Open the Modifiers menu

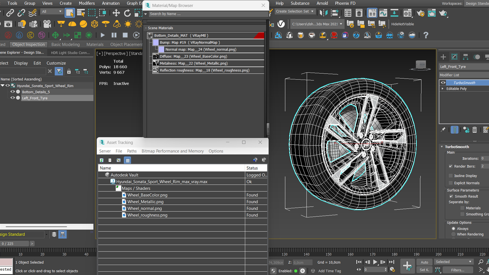point(87,3)
